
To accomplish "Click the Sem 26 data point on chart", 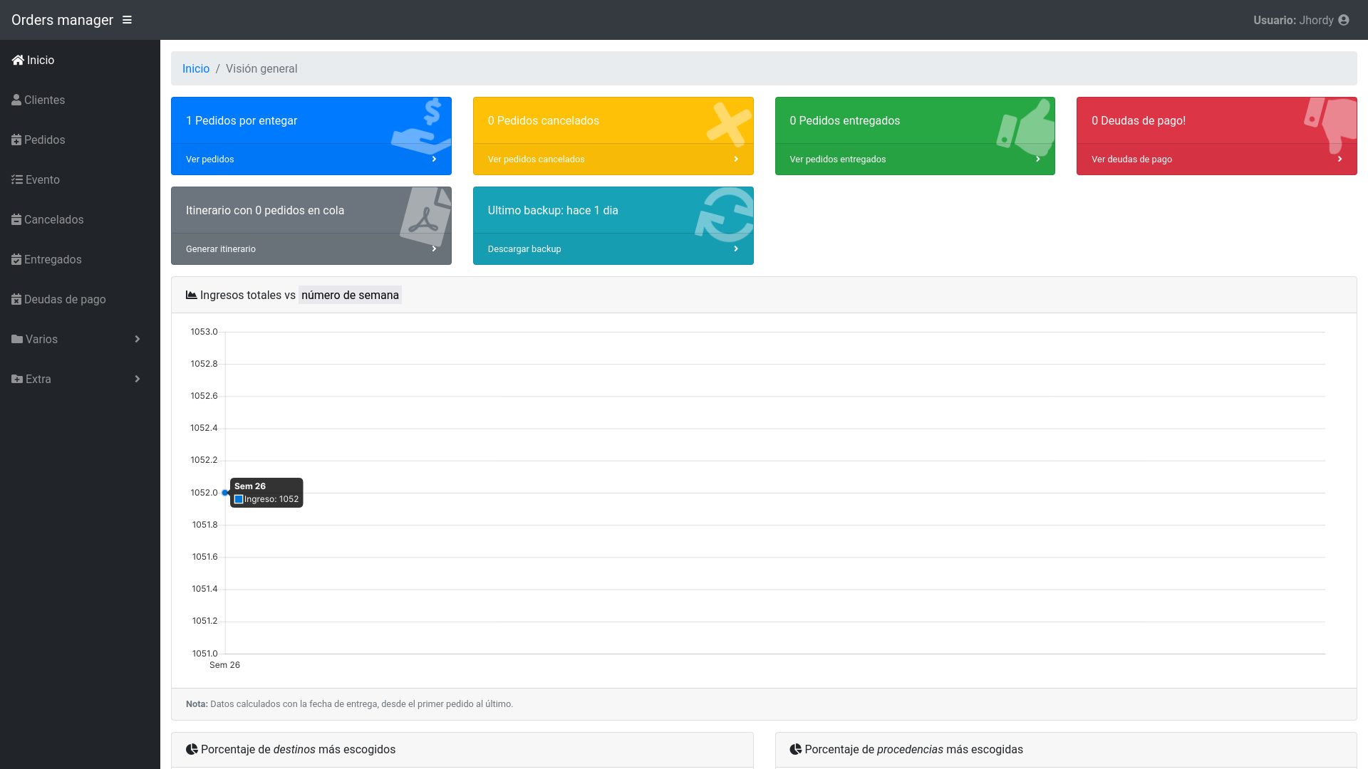I will [225, 493].
